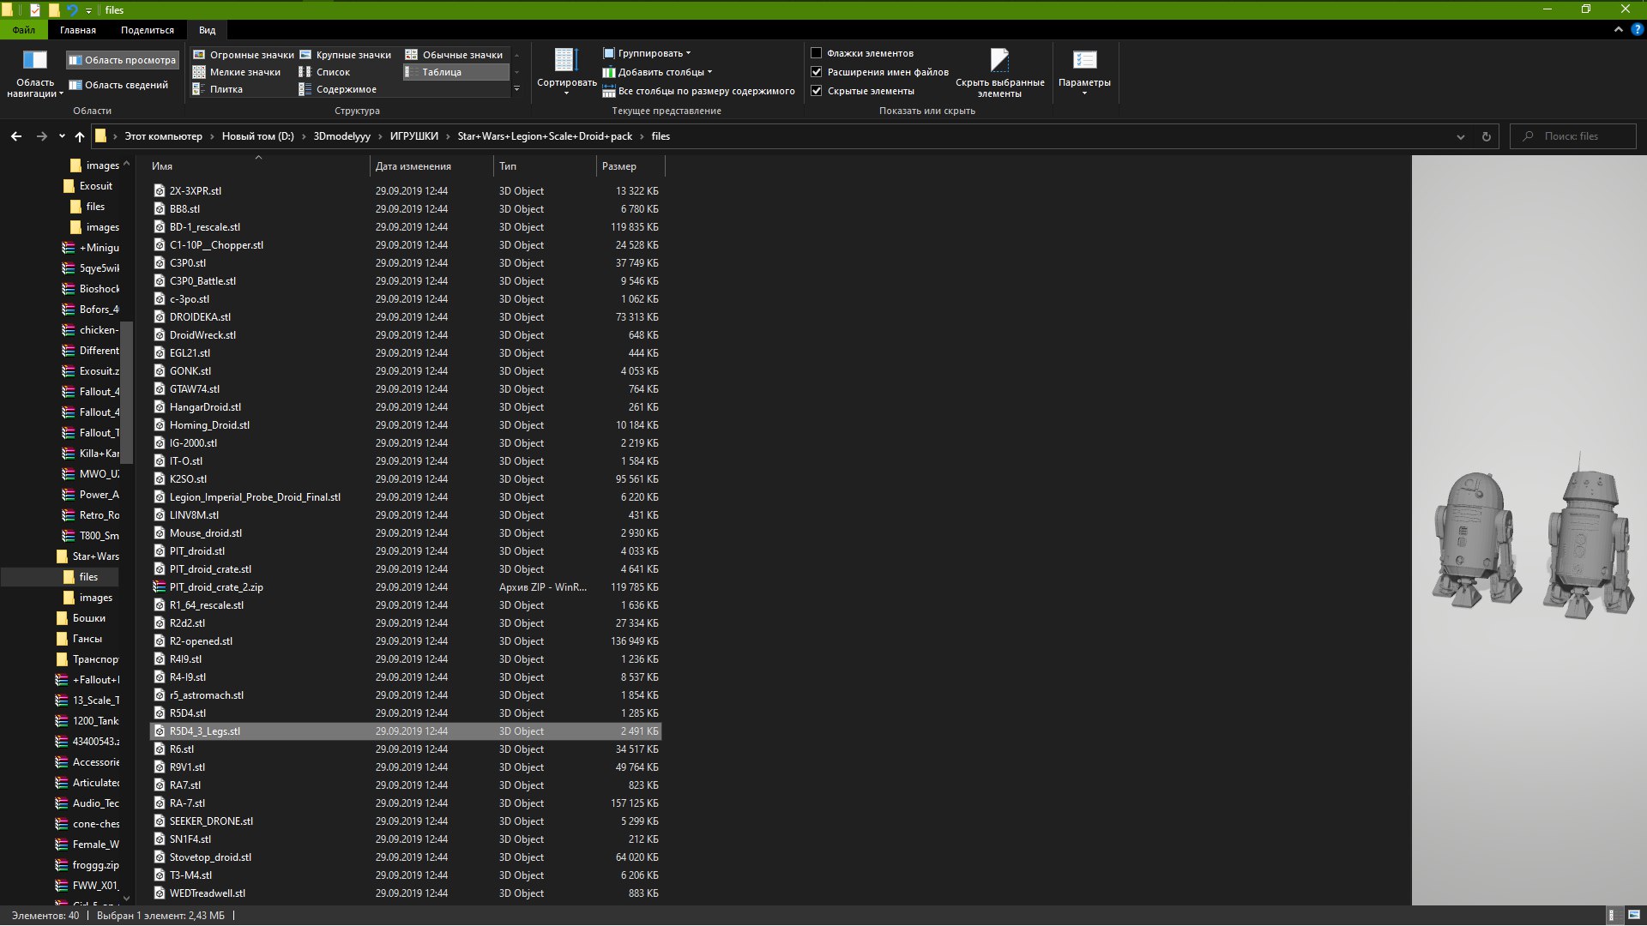Open Exosuit folder in tree
This screenshot has width=1647, height=926.
pos(88,186)
